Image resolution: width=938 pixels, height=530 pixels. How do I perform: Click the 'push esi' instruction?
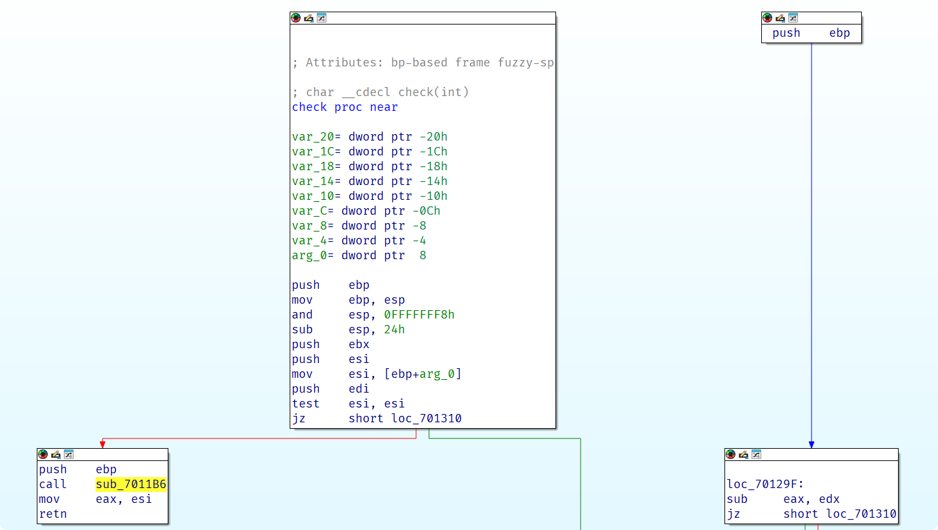pyautogui.click(x=331, y=359)
